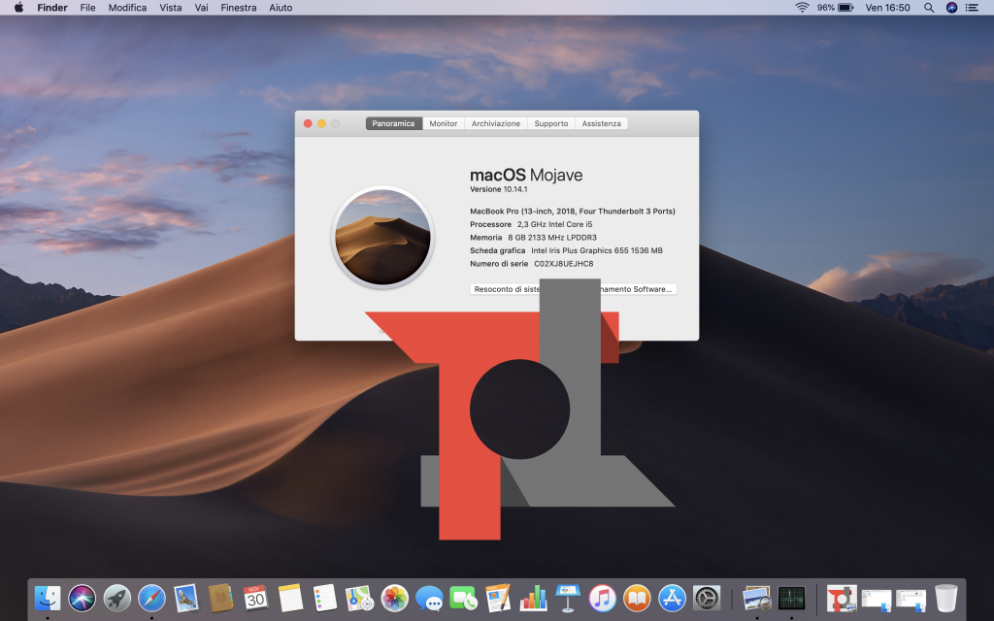Open Launchpad rocket icon in dock

[x=116, y=598]
